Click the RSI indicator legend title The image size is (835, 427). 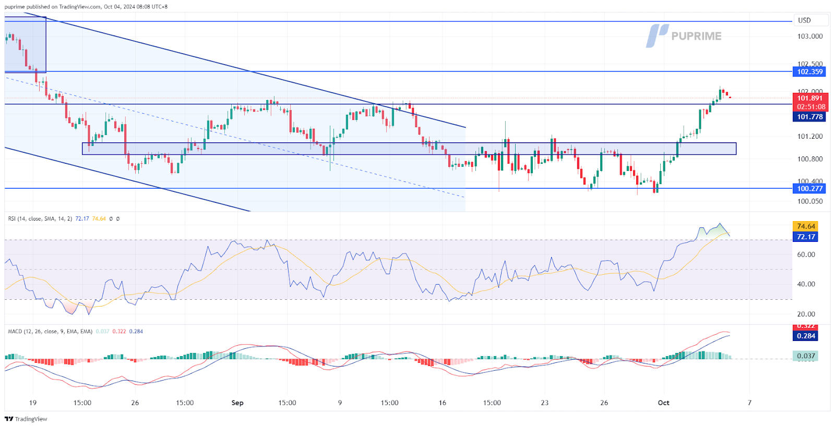tap(40, 219)
